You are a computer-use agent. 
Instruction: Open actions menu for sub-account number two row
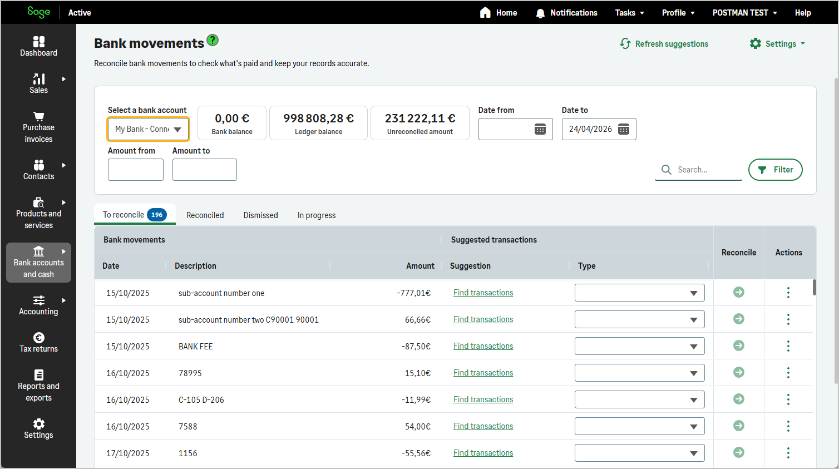(x=788, y=319)
